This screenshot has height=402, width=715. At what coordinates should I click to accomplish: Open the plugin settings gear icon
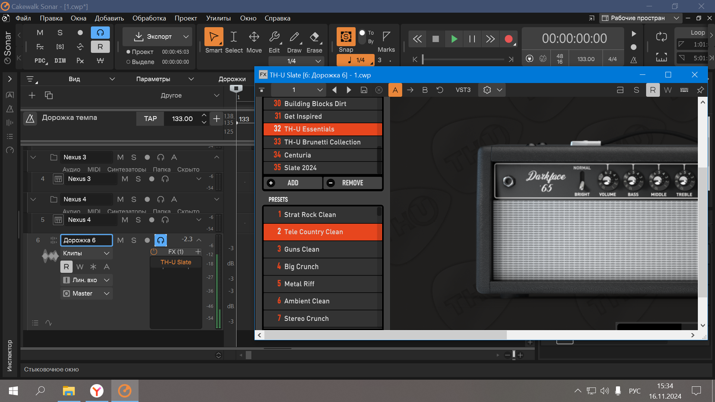487,90
